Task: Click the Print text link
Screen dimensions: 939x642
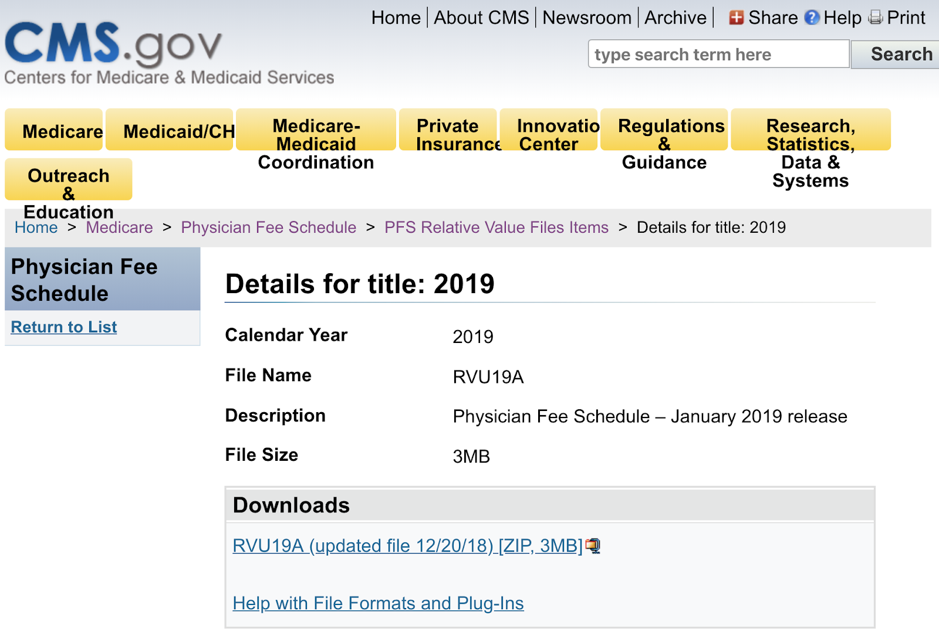Action: [x=906, y=18]
